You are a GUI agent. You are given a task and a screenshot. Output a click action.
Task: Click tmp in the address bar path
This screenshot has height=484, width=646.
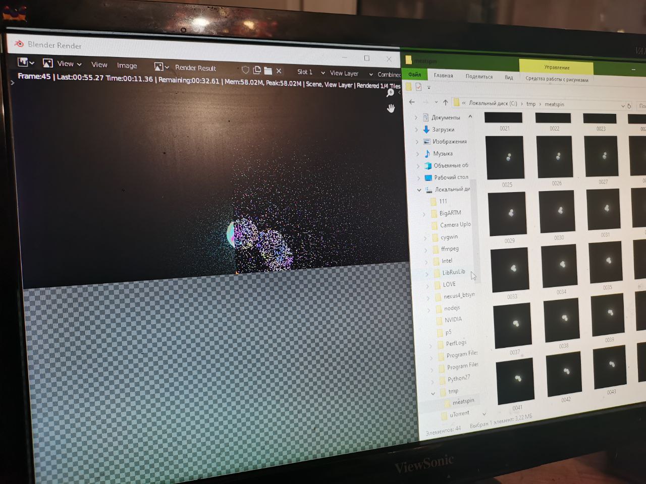tap(531, 104)
